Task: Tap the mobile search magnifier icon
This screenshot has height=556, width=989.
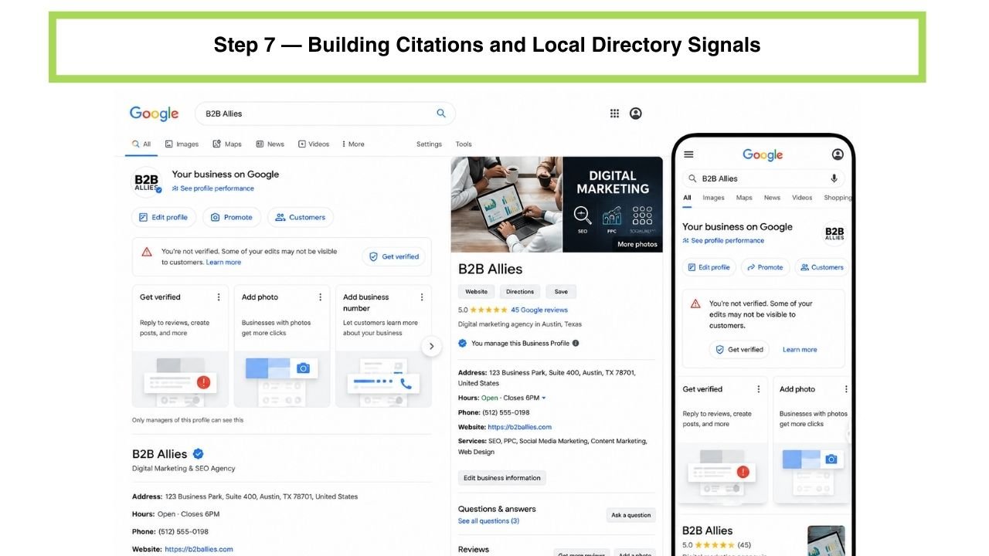Action: pyautogui.click(x=692, y=178)
